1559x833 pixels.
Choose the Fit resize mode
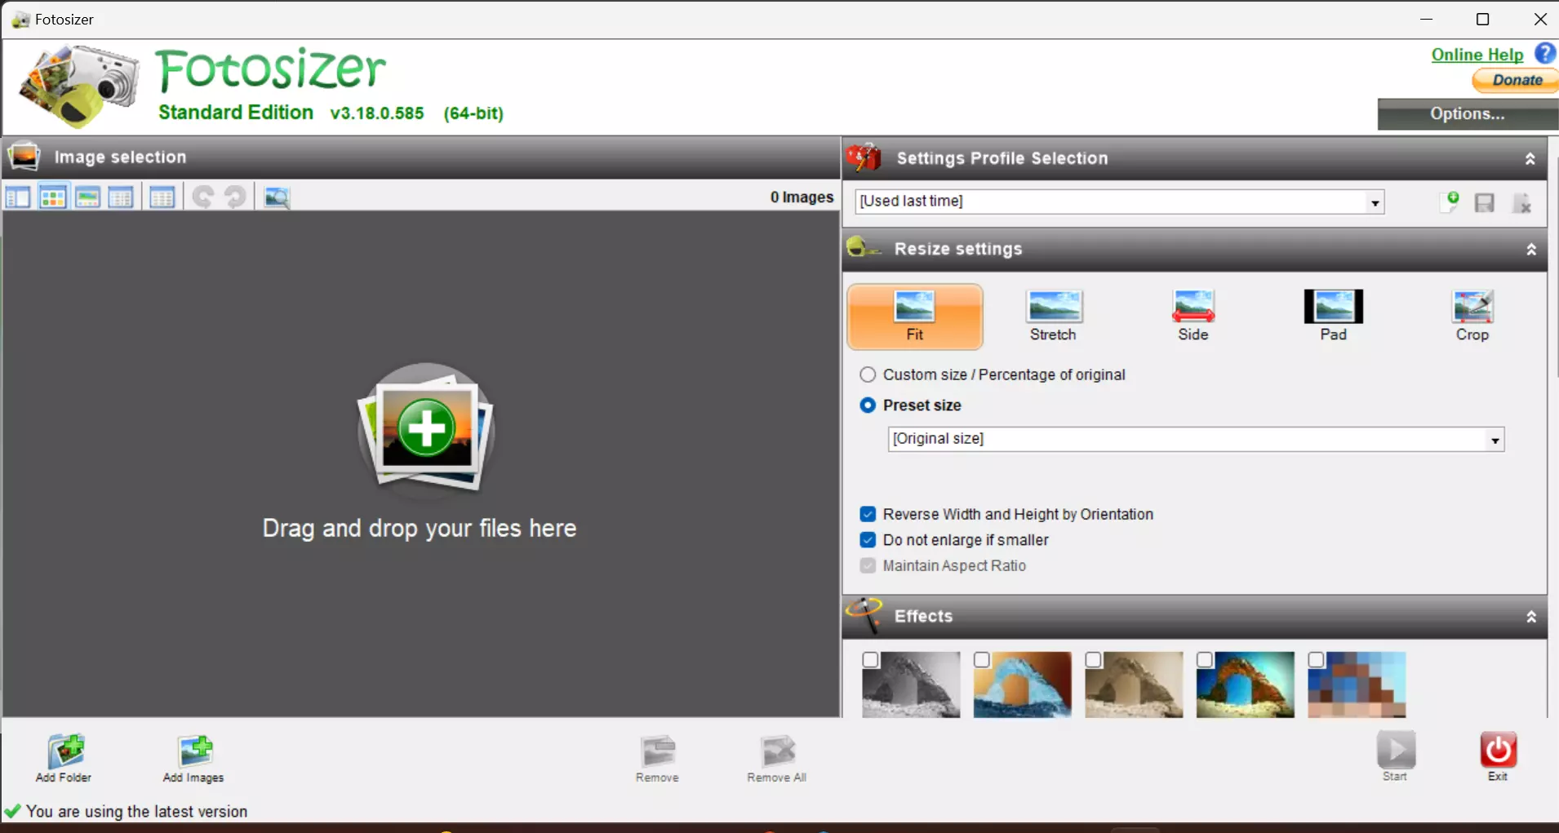click(915, 317)
